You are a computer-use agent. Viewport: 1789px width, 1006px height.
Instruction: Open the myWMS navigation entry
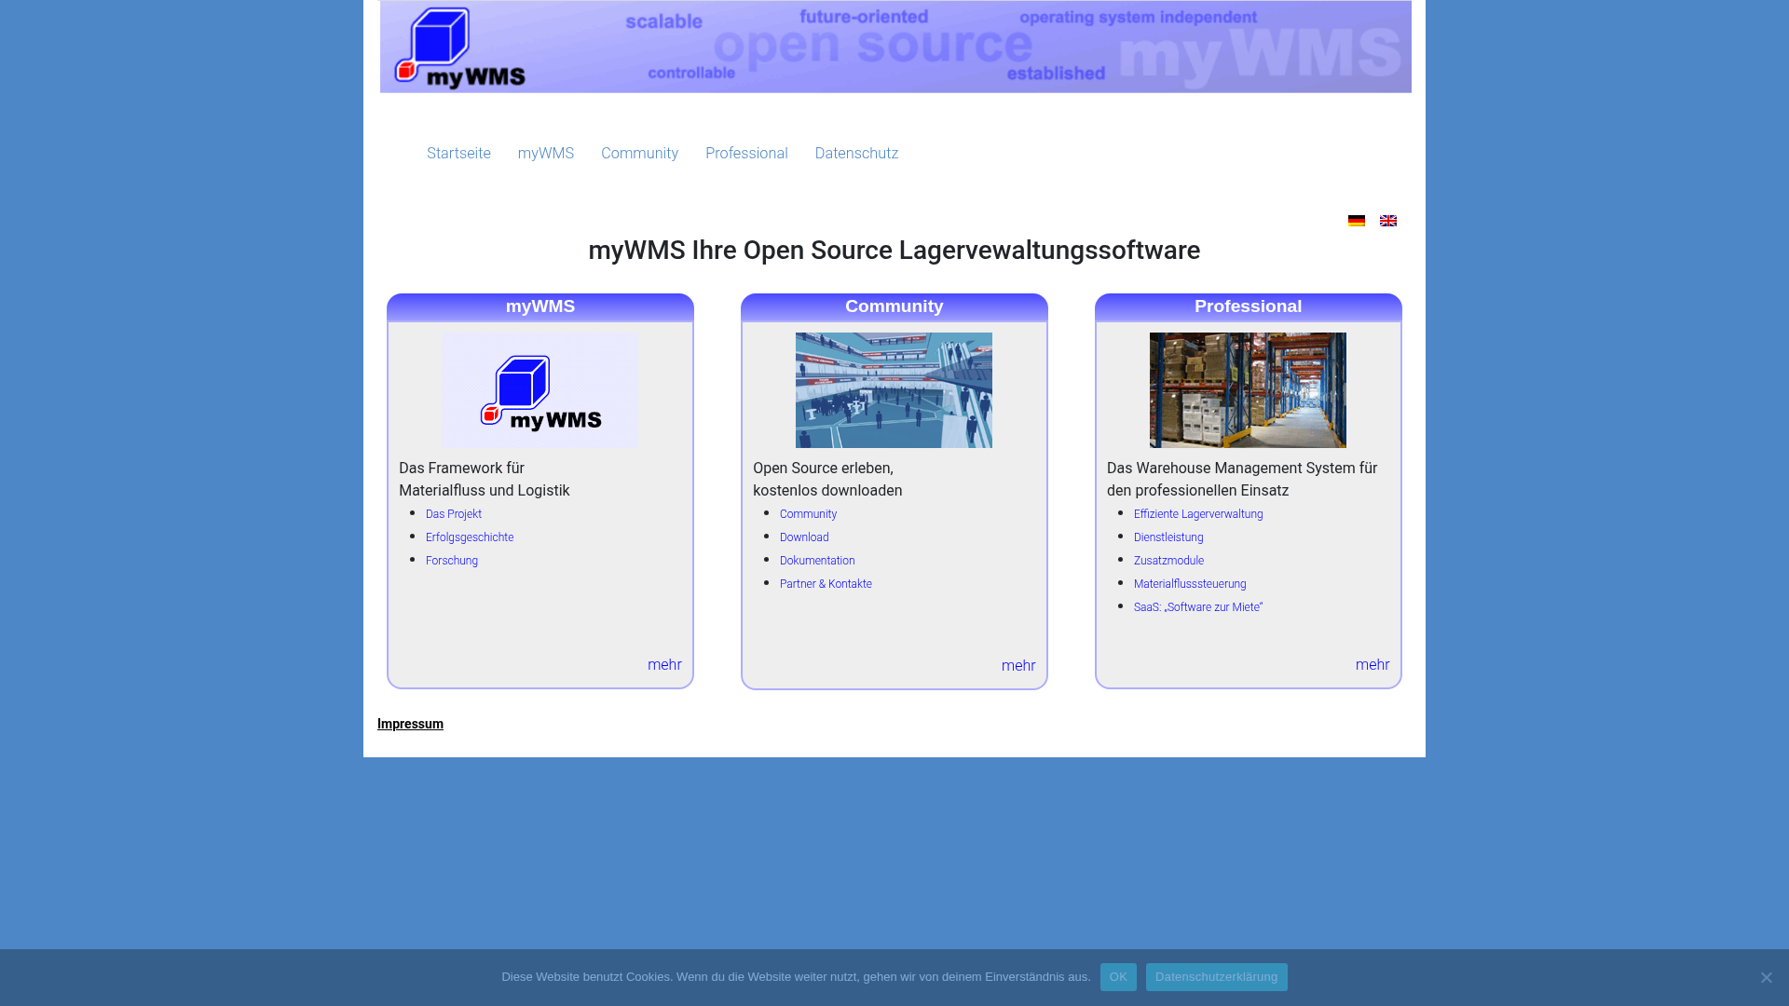coord(545,153)
